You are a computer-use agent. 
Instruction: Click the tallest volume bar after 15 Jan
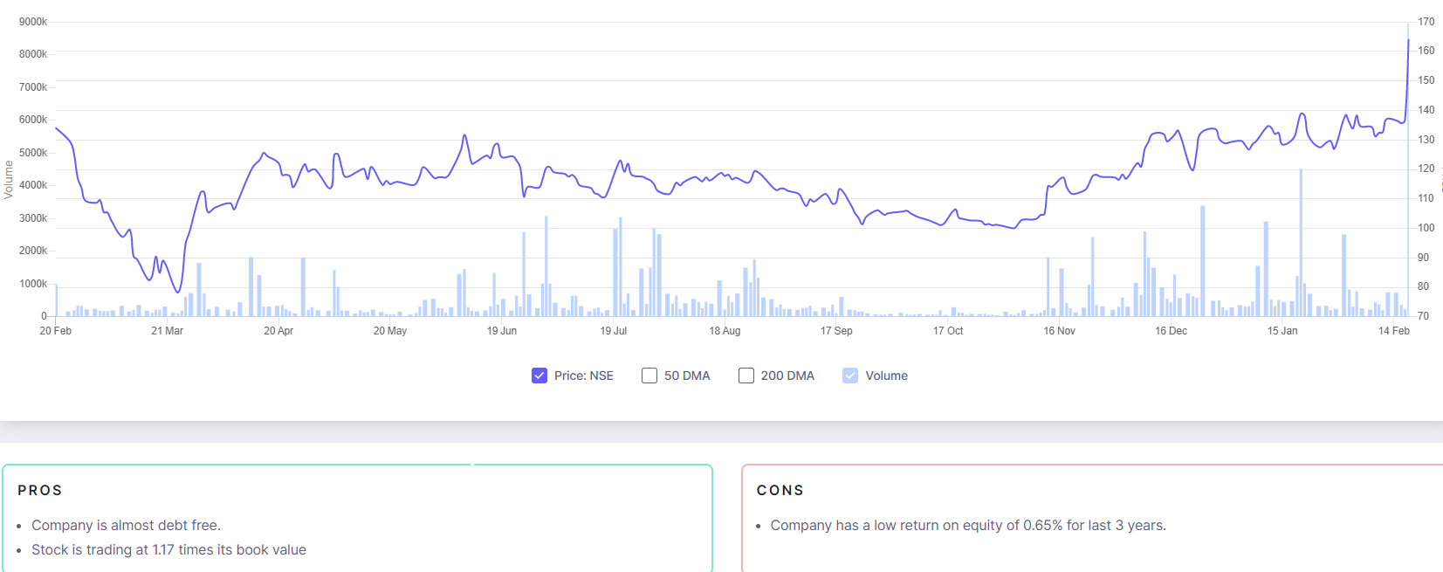tap(1301, 245)
